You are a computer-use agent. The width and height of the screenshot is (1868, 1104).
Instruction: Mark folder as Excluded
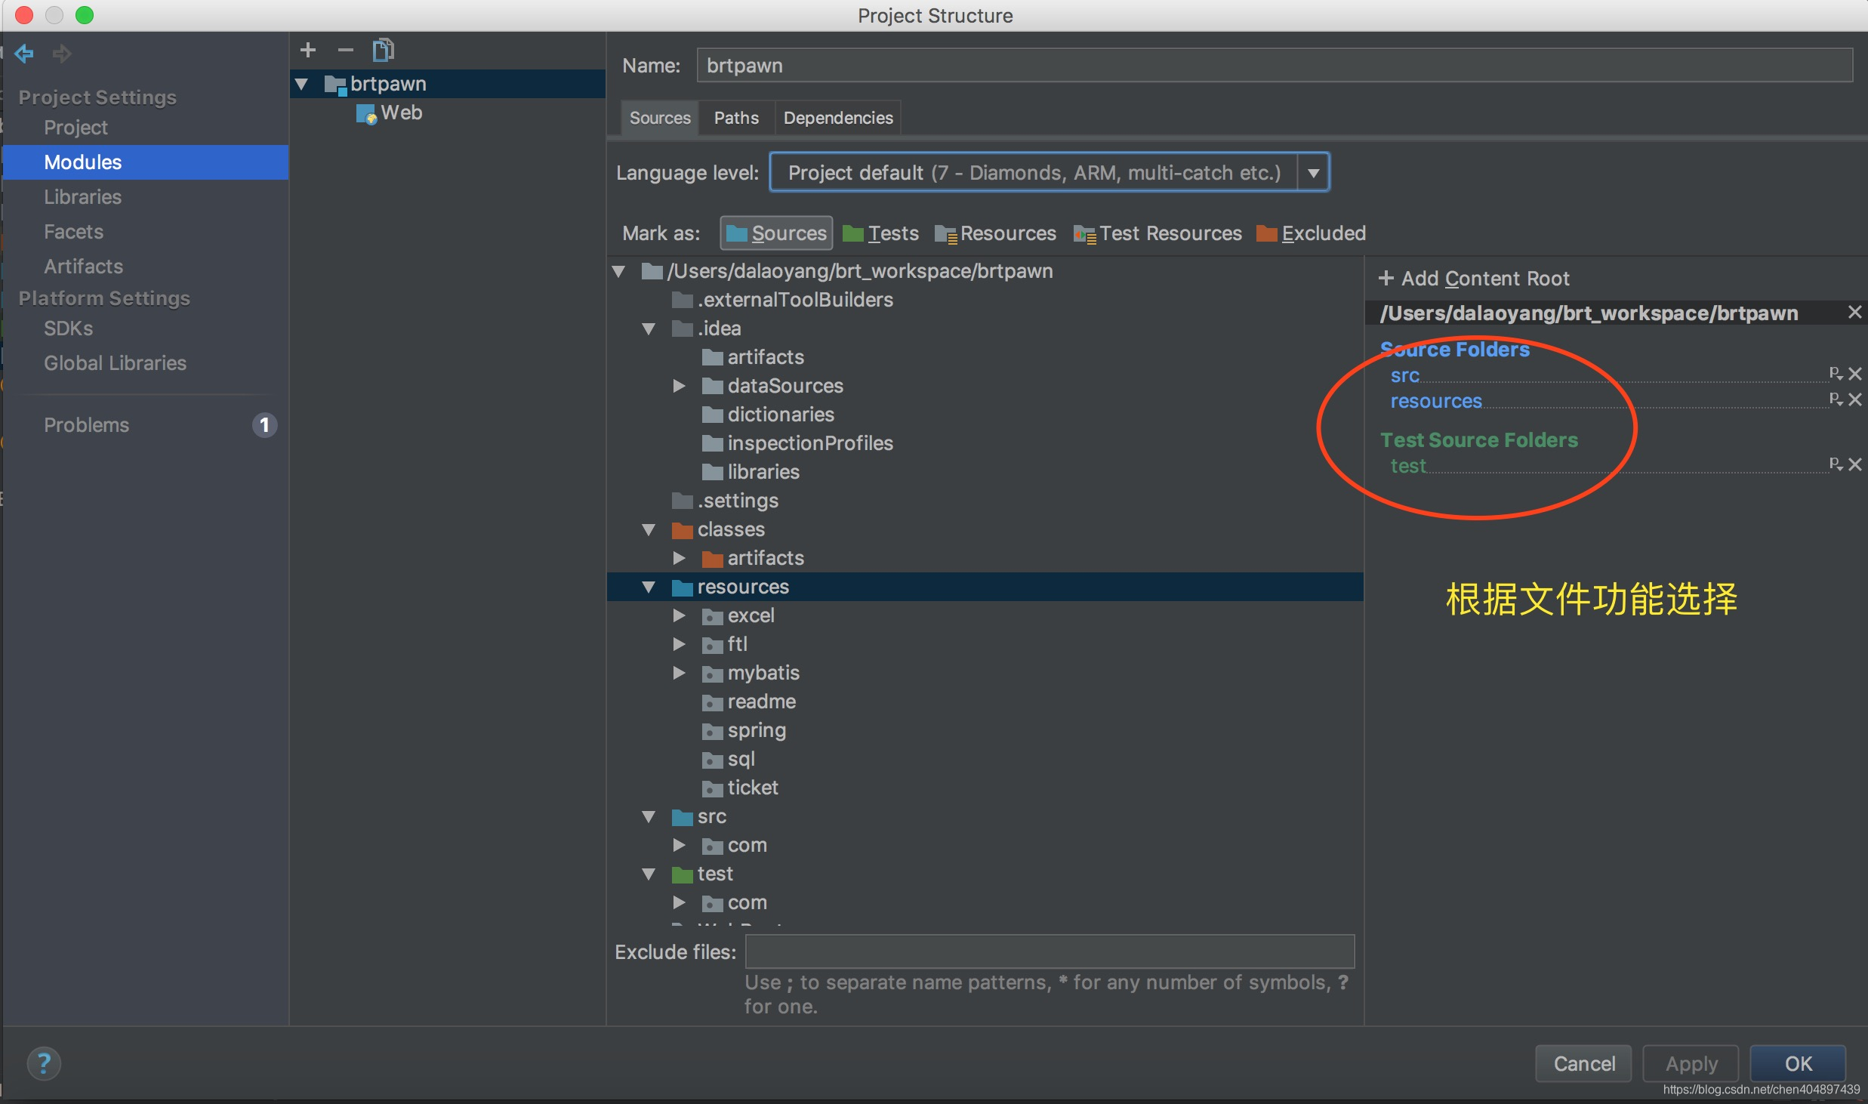click(x=1312, y=233)
